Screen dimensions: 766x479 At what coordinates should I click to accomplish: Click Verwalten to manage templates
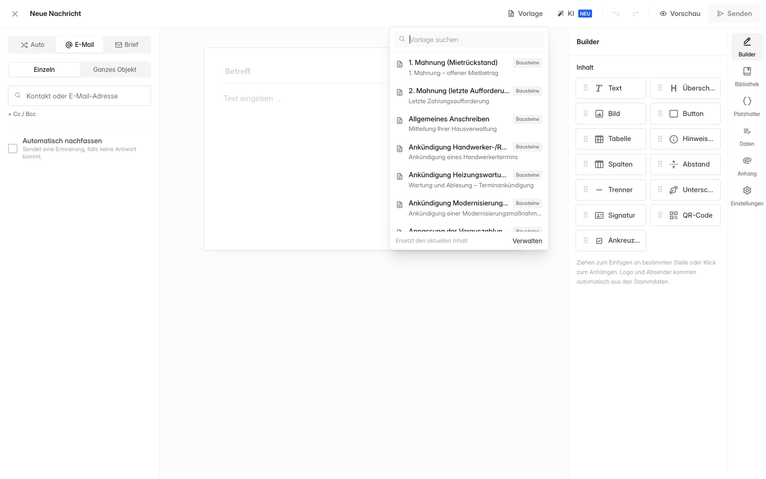point(527,241)
